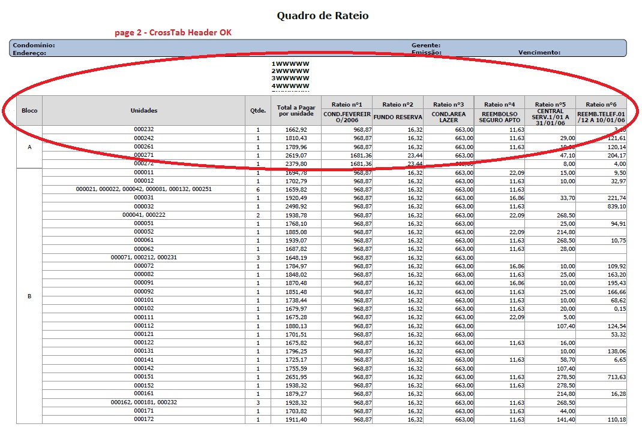This screenshot has height=433, width=642.
Task: Click the '1WWWWW' crosstab header line
Action: pos(290,64)
